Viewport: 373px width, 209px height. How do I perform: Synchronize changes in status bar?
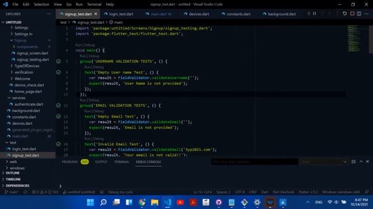25,192
